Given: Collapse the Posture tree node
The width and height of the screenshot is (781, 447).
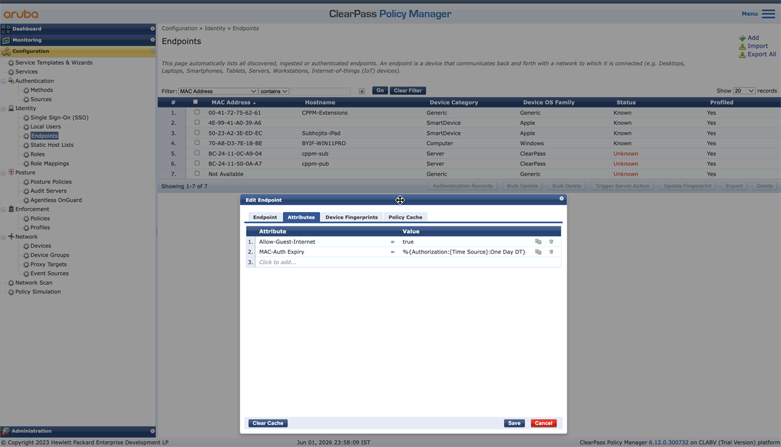Looking at the screenshot, I should (3, 172).
